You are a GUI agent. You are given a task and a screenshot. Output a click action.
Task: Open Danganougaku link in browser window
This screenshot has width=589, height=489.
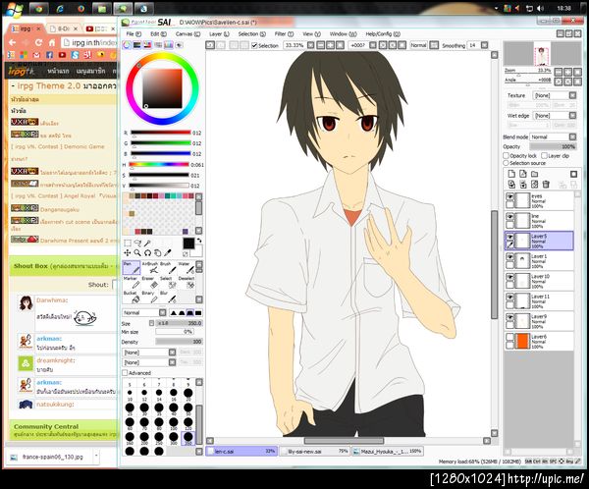[60, 209]
